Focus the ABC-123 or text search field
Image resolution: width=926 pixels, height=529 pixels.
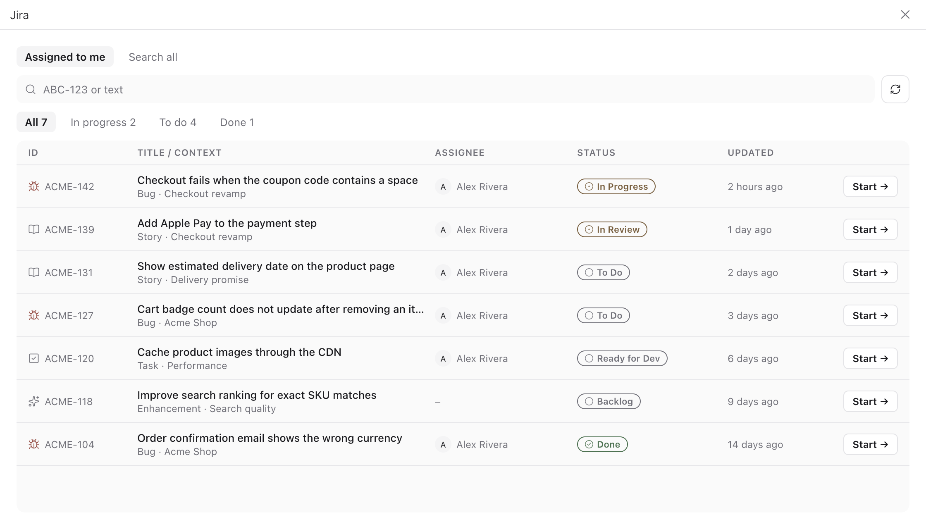pyautogui.click(x=446, y=89)
